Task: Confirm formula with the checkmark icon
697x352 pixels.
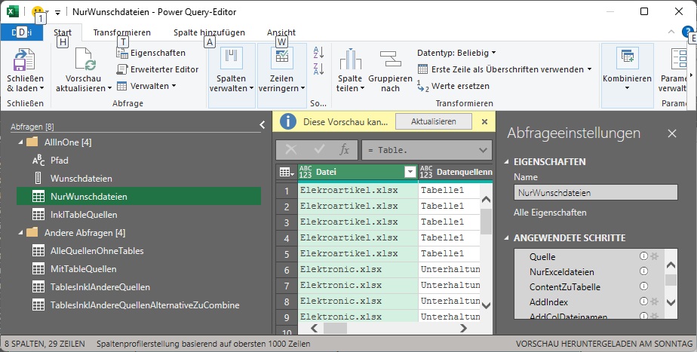Action: 319,150
